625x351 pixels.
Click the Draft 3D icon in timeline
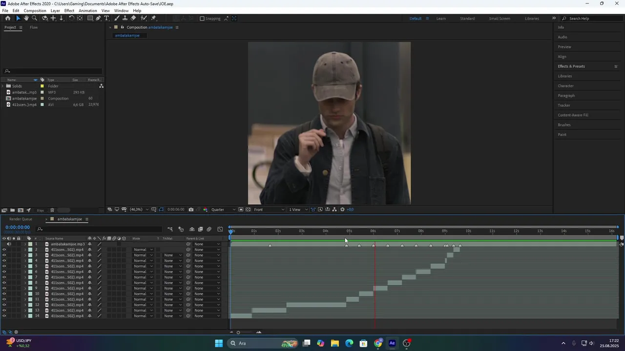click(x=181, y=229)
